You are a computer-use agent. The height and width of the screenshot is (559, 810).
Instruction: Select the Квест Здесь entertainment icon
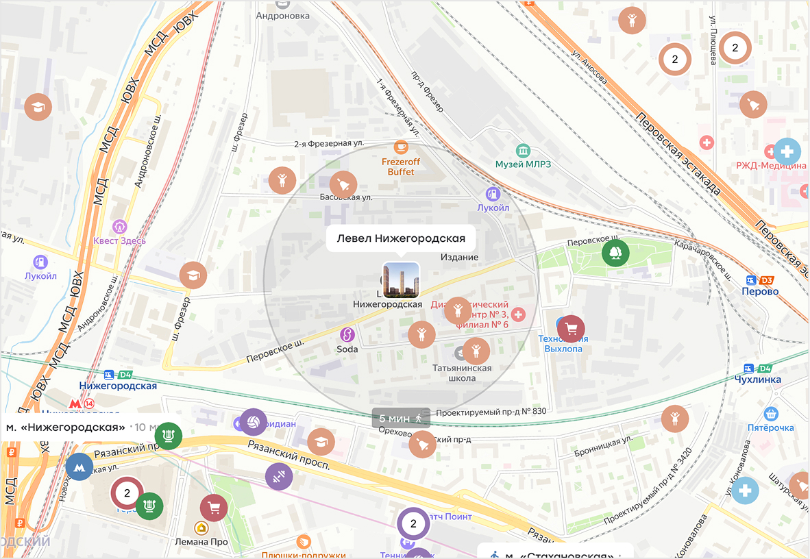(121, 226)
